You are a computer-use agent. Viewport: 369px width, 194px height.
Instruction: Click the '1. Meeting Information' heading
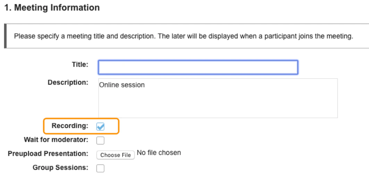click(52, 7)
